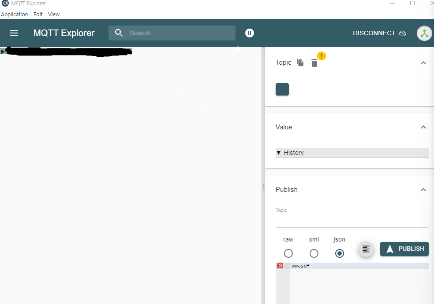
Task: Collapse the History section
Action: [352, 153]
